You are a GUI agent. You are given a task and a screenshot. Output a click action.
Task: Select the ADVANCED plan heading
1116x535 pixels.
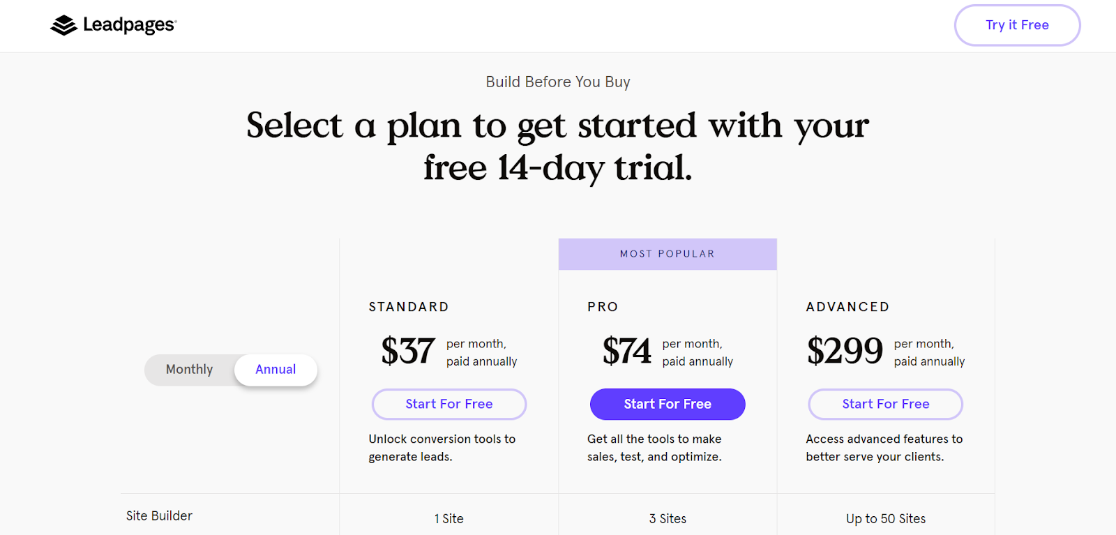pyautogui.click(x=847, y=307)
